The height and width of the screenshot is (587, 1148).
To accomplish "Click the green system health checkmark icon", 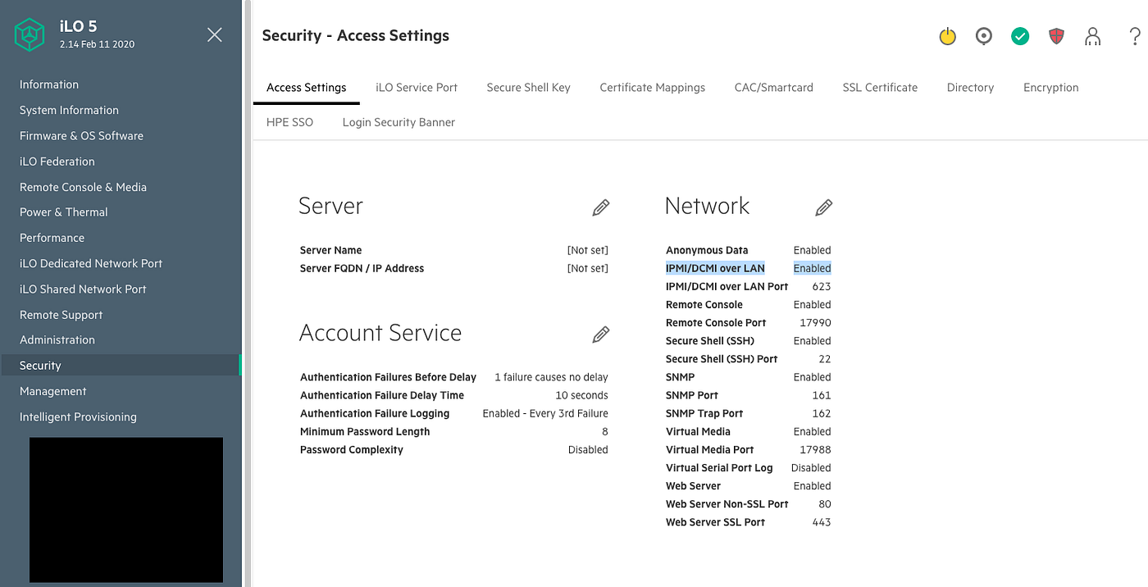I will [x=1020, y=36].
